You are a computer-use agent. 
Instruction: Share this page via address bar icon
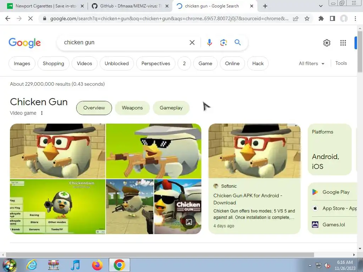pos(296,18)
